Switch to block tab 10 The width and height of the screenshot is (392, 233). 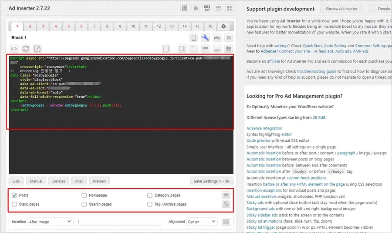coord(133,26)
